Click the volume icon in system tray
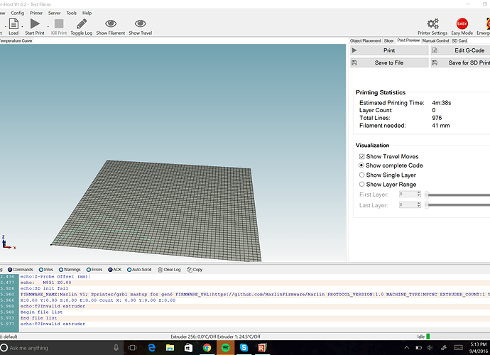Screen dimensions: 490x355 tap(430, 348)
